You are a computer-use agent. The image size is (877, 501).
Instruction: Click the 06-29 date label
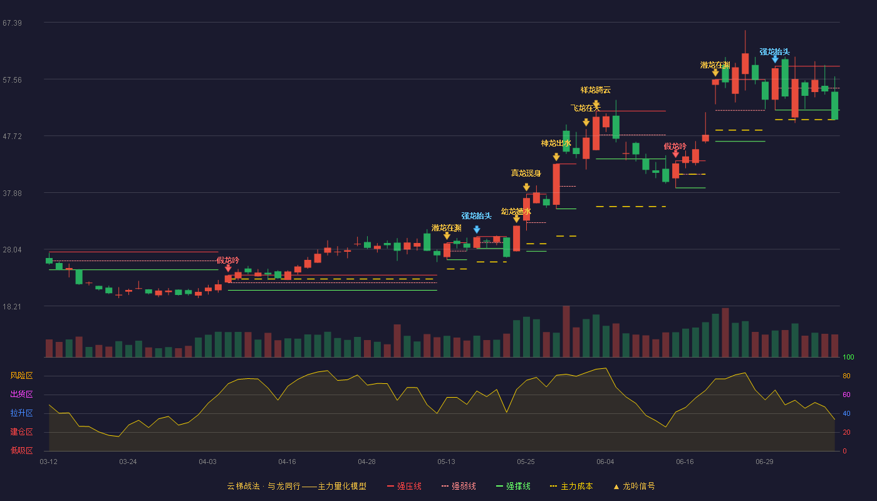[x=764, y=462]
